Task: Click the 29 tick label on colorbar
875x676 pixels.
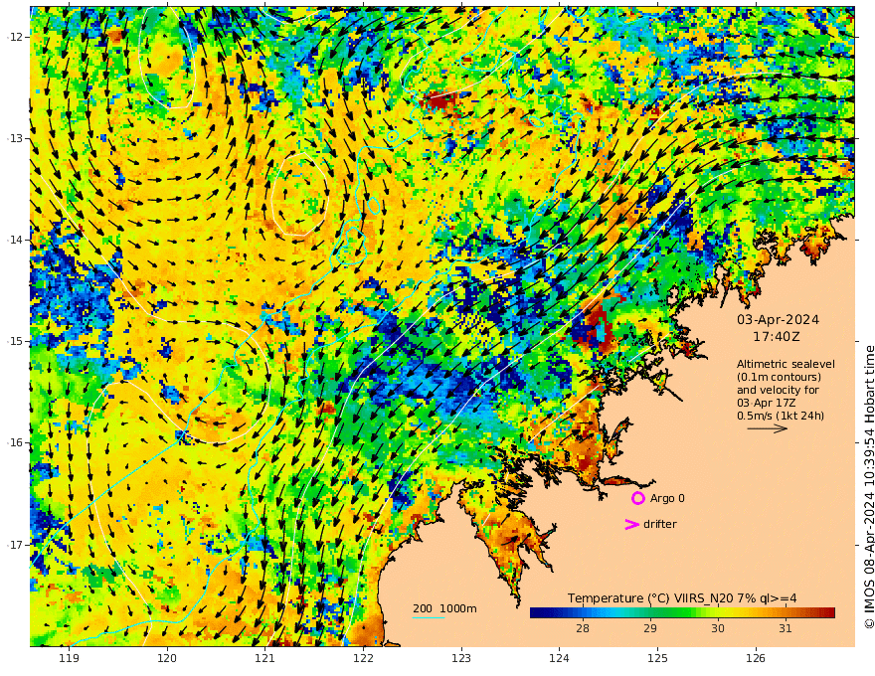Action: [650, 628]
